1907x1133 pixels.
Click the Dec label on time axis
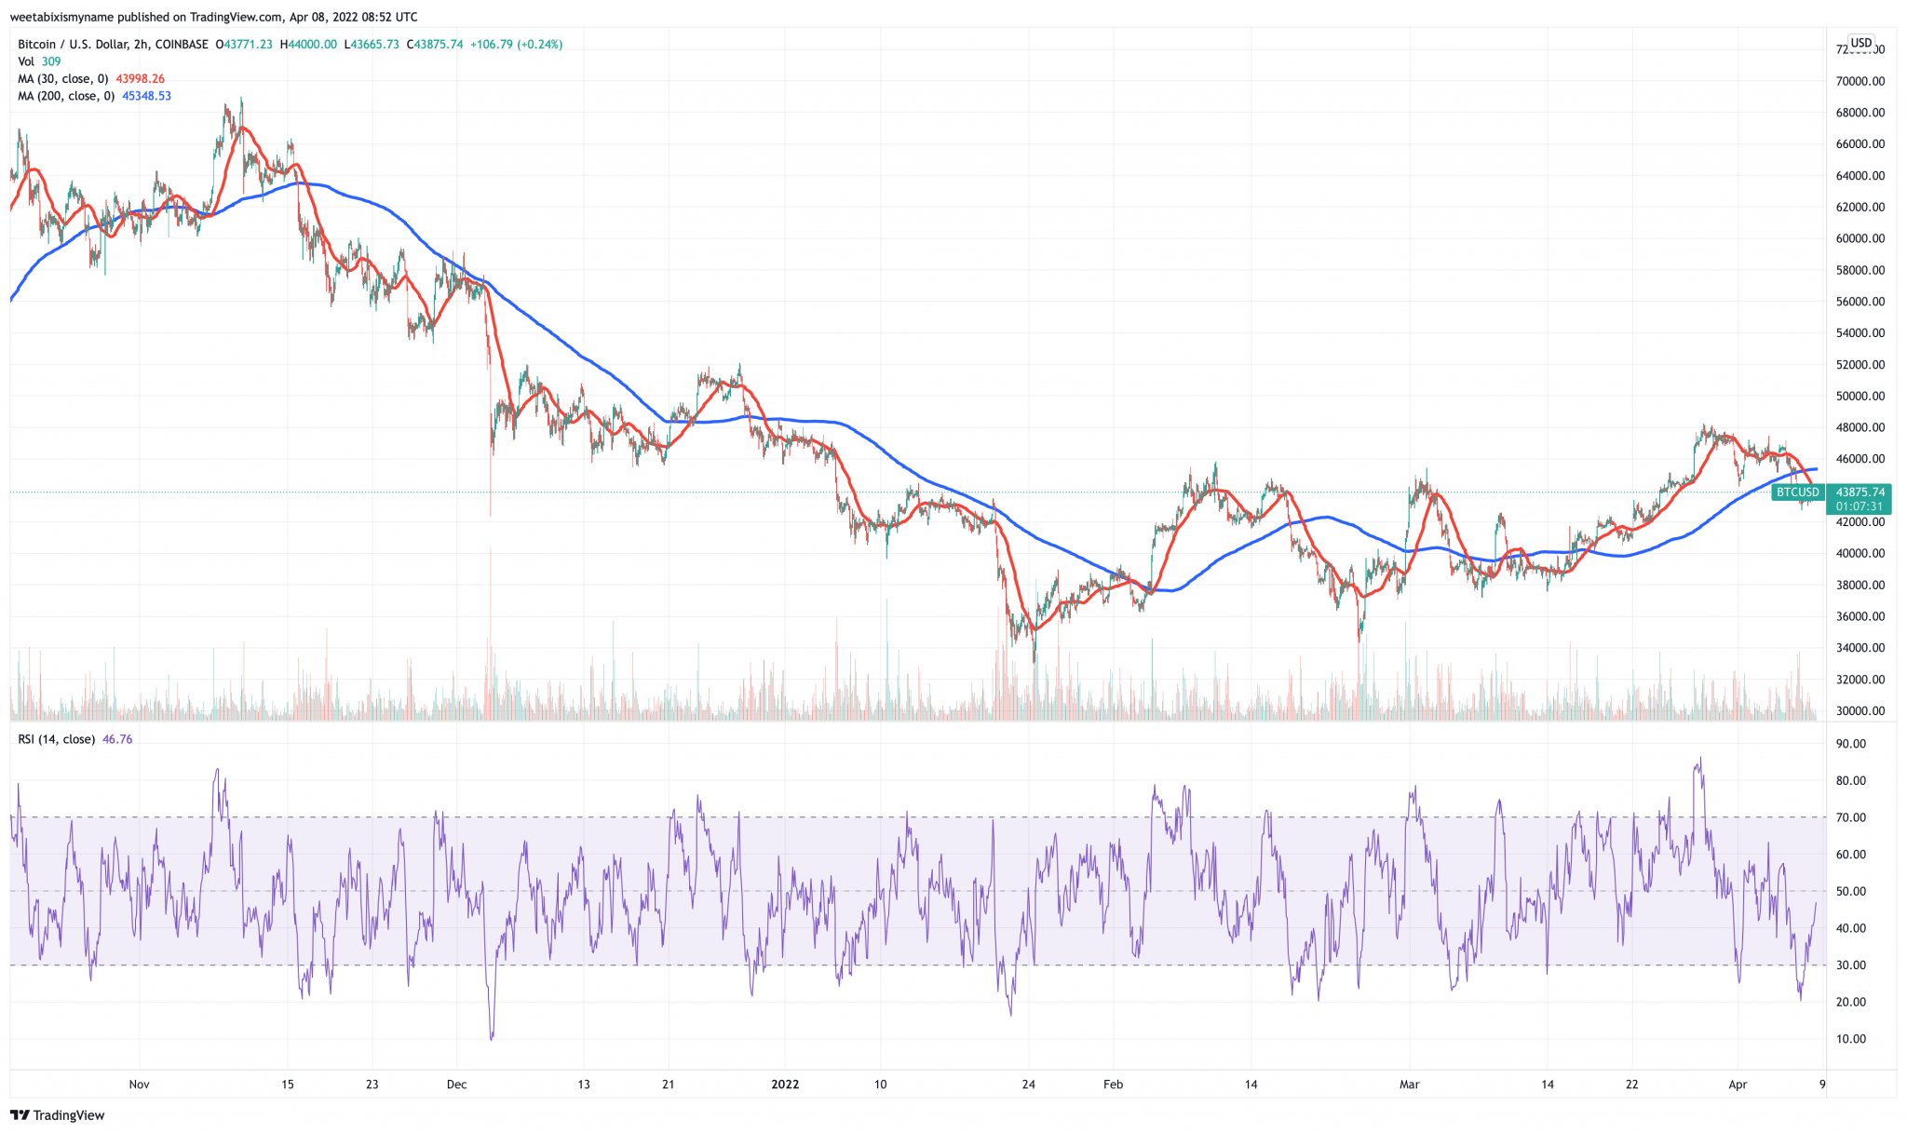(x=456, y=1084)
